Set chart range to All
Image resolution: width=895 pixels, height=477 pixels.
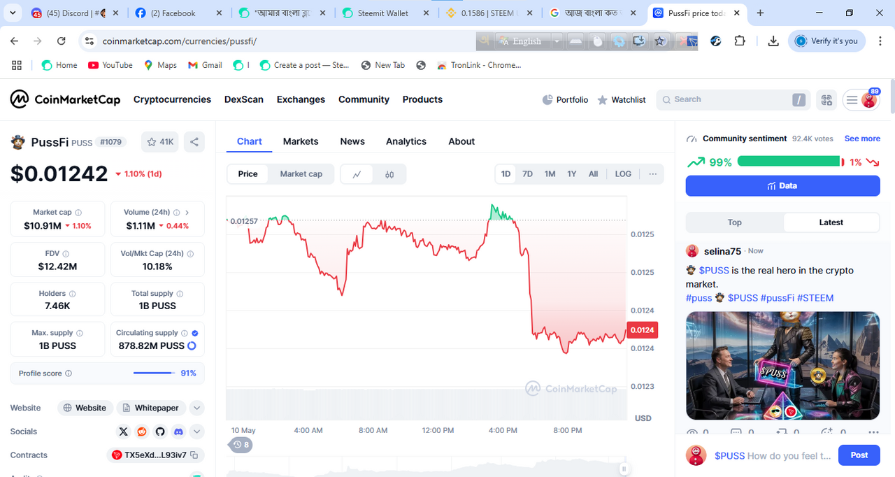pos(593,174)
